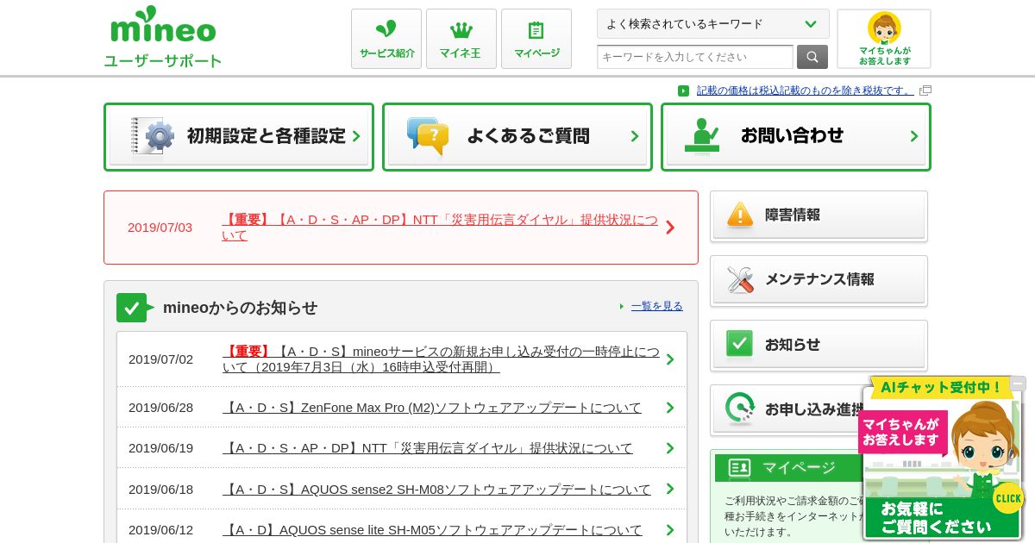Click the date 2019/06/18

point(160,489)
